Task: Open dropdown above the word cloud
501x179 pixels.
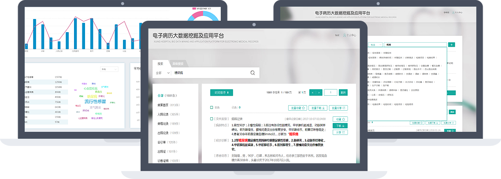Action: click(x=109, y=69)
